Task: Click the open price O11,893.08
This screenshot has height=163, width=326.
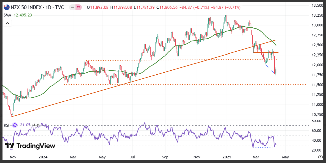Action: click(x=98, y=7)
